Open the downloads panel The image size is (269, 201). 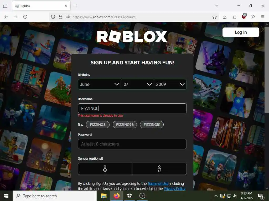225,17
